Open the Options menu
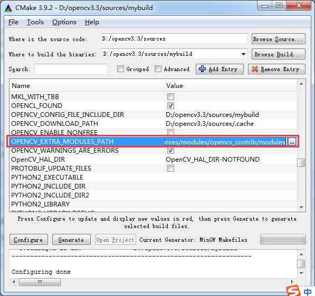Image resolution: width=315 pixels, height=296 pixels. 64,22
